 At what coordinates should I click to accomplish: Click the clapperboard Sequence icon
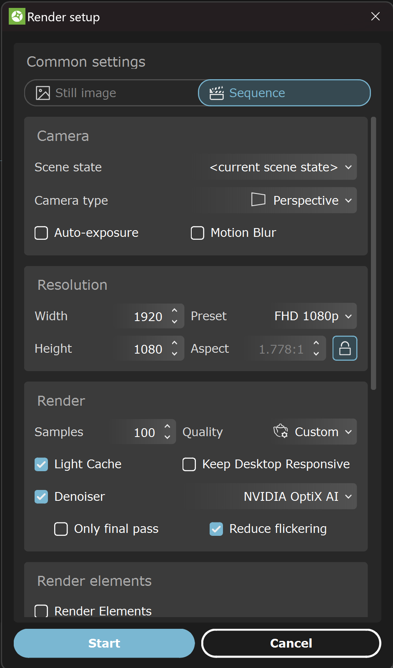click(217, 93)
